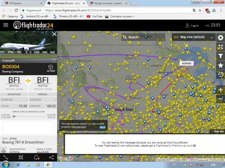This screenshot has width=225, height=168.
Task: Click the follow aircraft center icon
Action: pyautogui.click(x=21, y=157)
